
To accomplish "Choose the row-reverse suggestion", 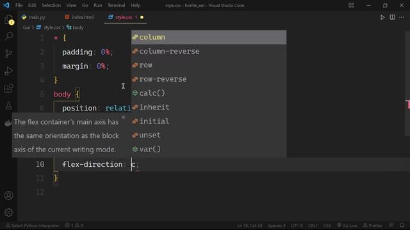I will coord(209,79).
